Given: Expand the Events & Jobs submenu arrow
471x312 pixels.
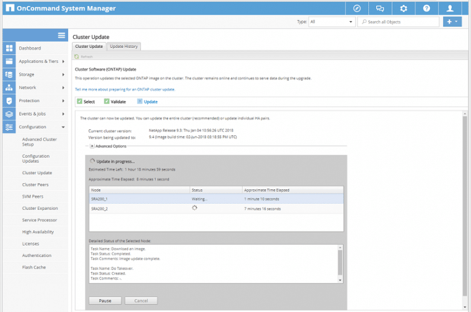Looking at the screenshot, I should 63,114.
